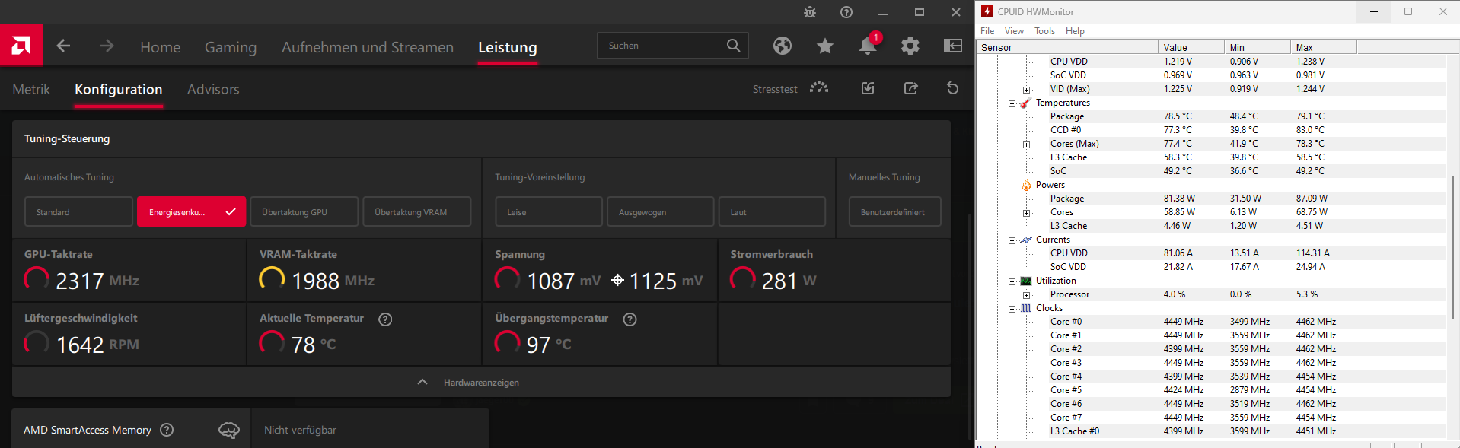This screenshot has height=448, width=1460.
Task: Switch to the Advisors subtab
Action: point(213,89)
